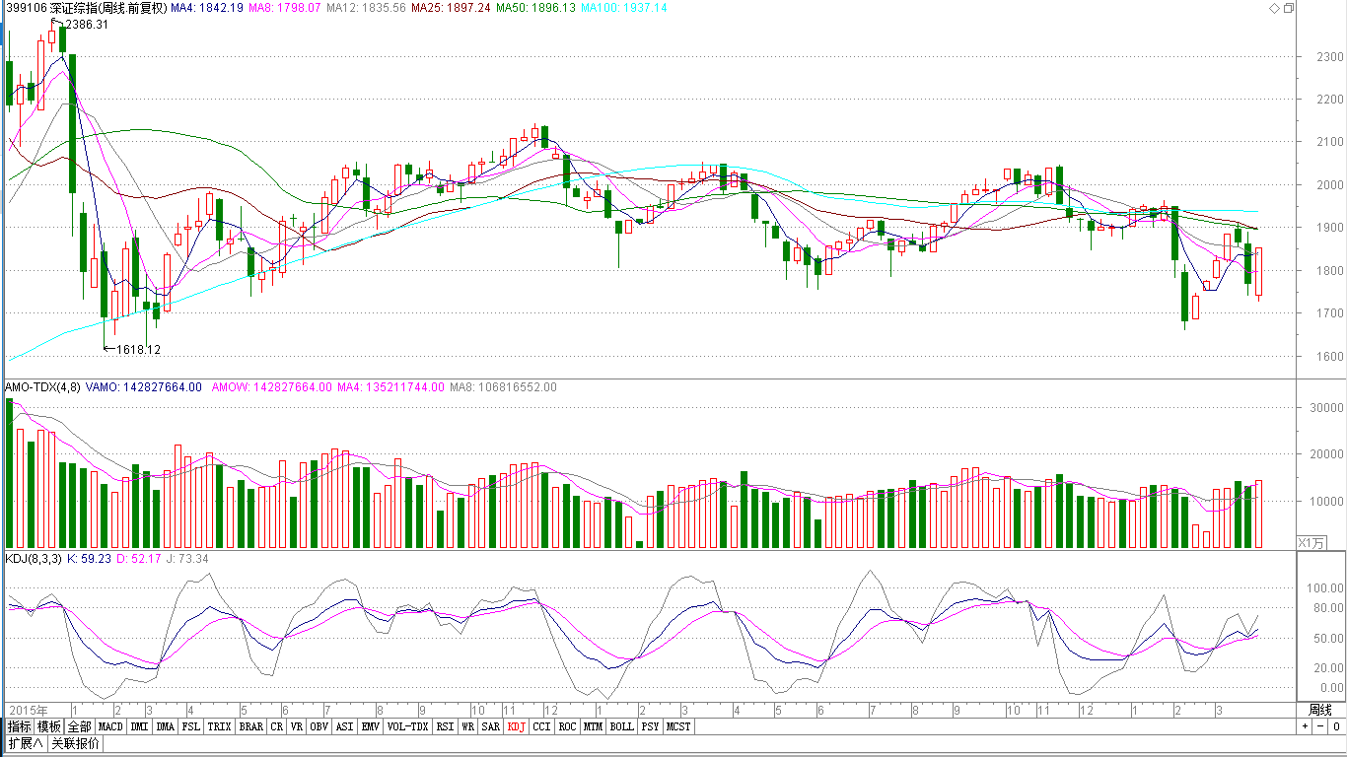Screen dimensions: 1347x757
Task: Click the 30000 volume axis label
Action: point(1325,408)
